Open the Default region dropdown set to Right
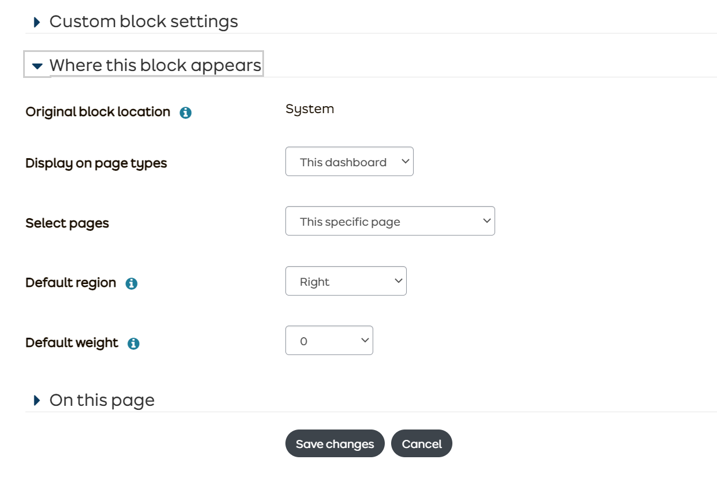 [x=346, y=281]
